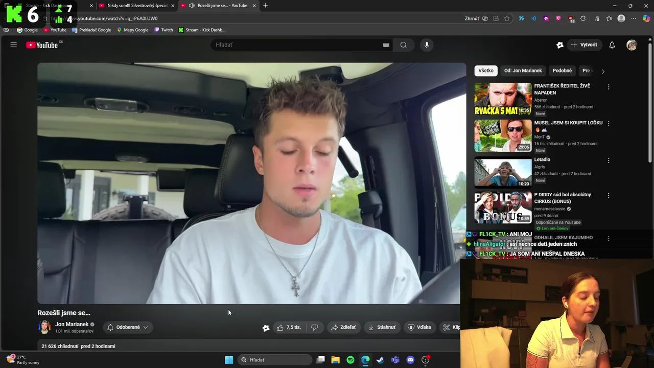
Task: Open options for MUSEL JSEM SI KOUPIT LOĎKU
Action: (609, 124)
